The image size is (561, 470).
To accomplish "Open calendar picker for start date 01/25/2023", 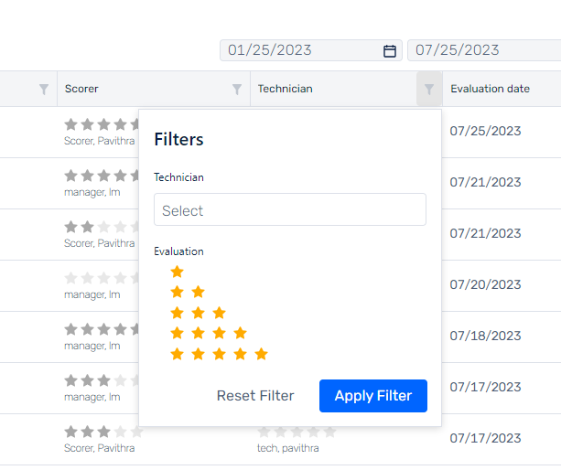I will pos(390,51).
